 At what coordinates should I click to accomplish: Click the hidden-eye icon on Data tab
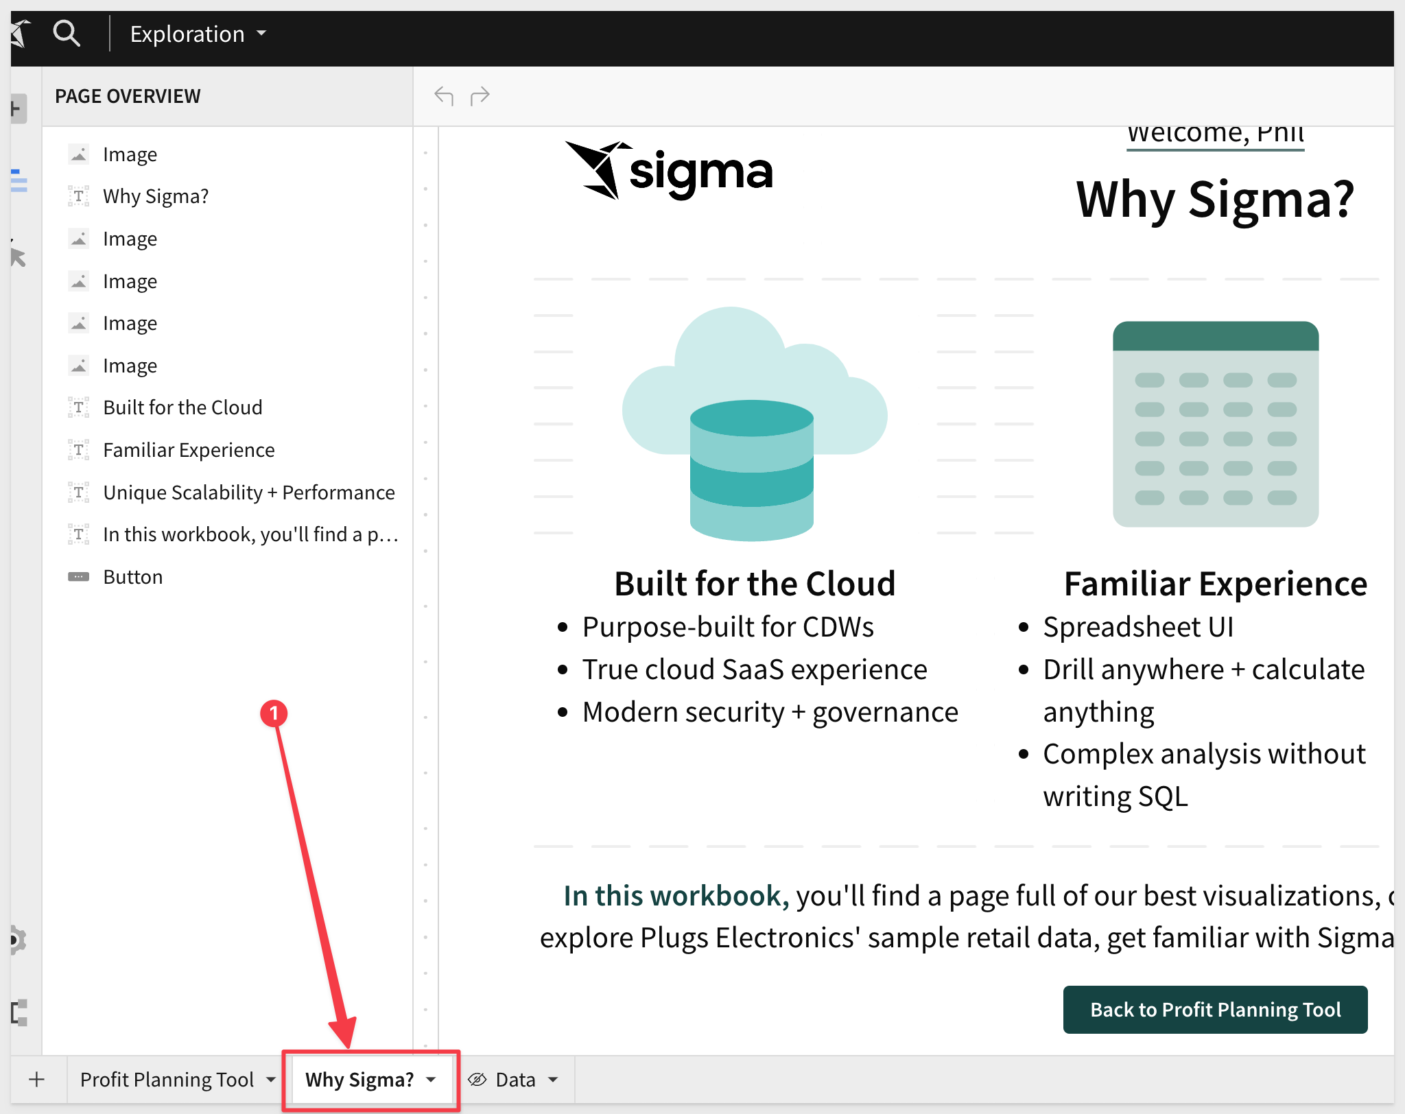tap(477, 1080)
